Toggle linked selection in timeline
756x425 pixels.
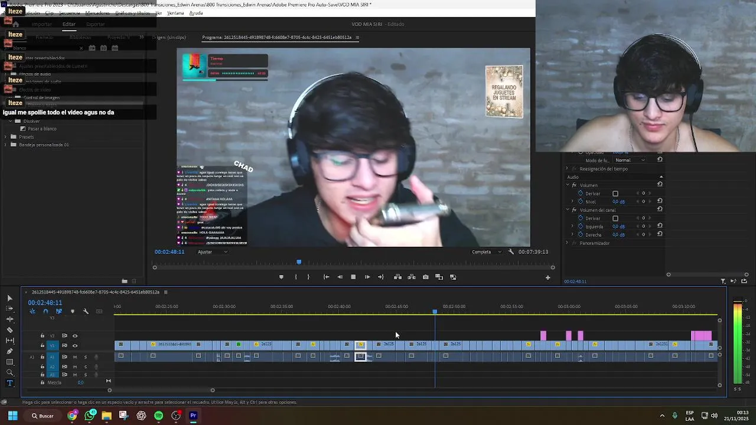pos(58,312)
